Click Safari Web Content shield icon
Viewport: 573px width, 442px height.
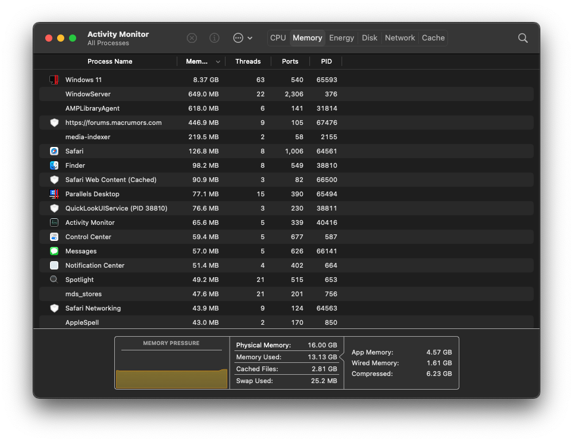(x=54, y=180)
